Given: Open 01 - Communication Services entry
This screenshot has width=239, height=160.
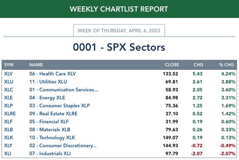Looking at the screenshot, I should click(64, 90).
